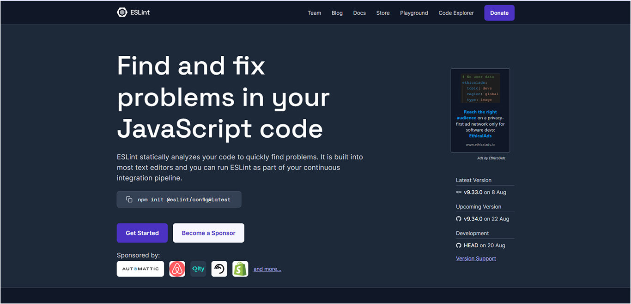Click the Get Started button
The height and width of the screenshot is (304, 631).
click(142, 233)
